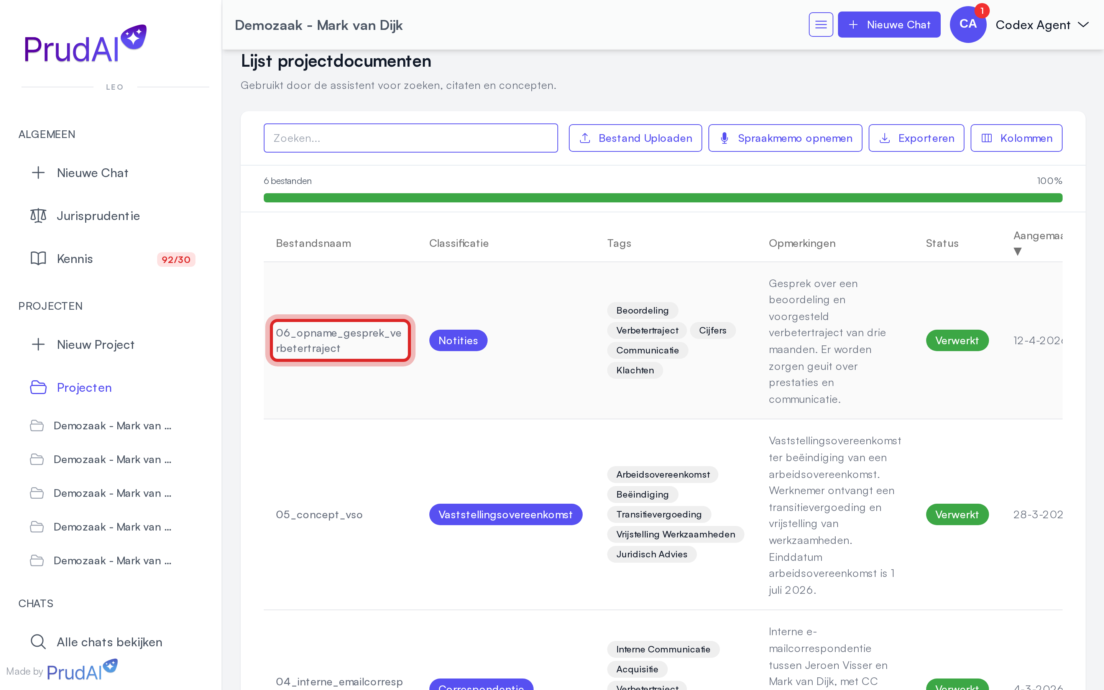The height and width of the screenshot is (690, 1104).
Task: Click the Opmerkingen column header
Action: (x=802, y=243)
